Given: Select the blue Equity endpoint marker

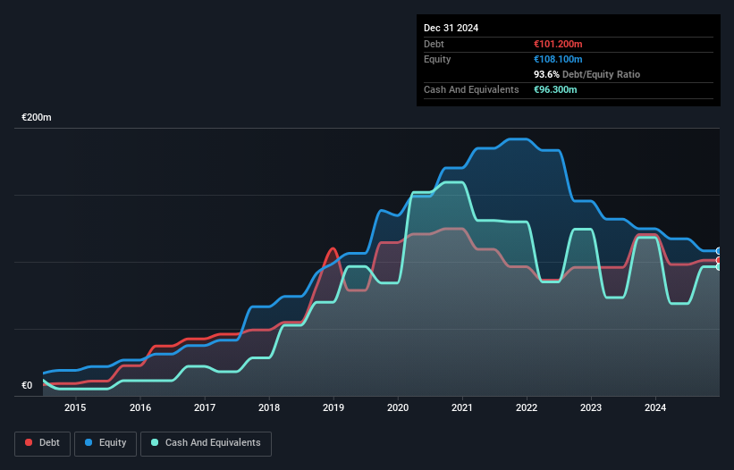Looking at the screenshot, I should pyautogui.click(x=719, y=251).
